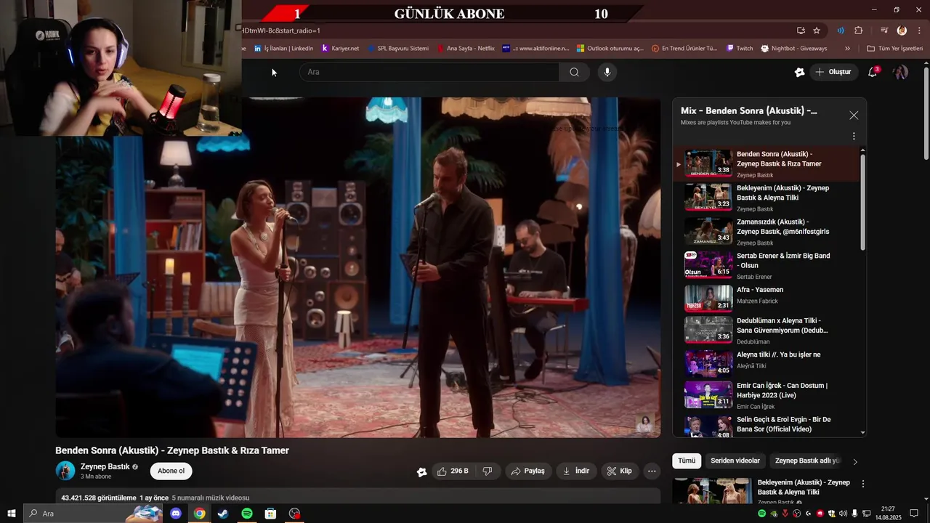The image size is (930, 523).
Task: Open the Tüm Yer İşaretleri bookmarks folder
Action: 894,49
